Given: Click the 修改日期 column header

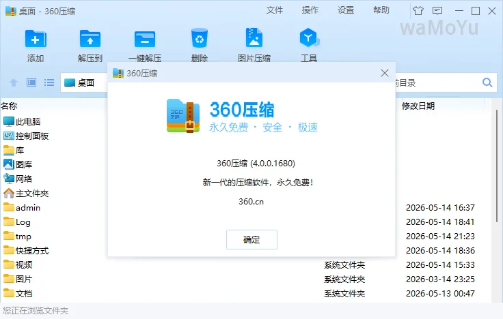Looking at the screenshot, I should (418, 106).
